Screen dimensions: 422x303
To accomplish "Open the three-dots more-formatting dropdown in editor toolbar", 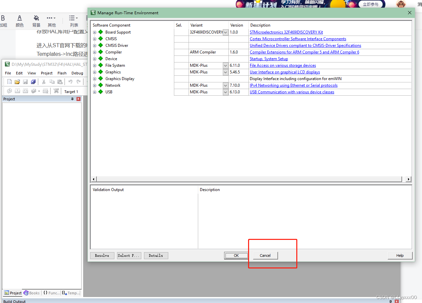I will pyautogui.click(x=51, y=18).
